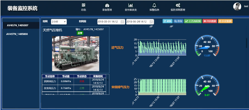249x110 pixels.
Task: Click the gauge reading 3.67
Action: (x=207, y=95)
